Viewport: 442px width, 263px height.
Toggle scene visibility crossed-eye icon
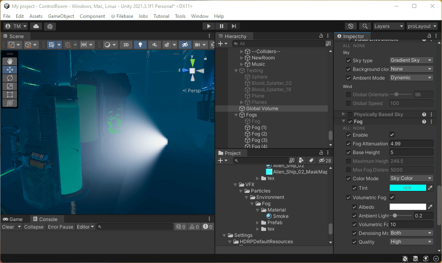coord(185,44)
